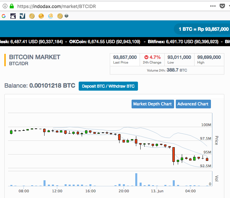Click the tallest volume bar after 20:00
Image resolution: width=230 pixels, height=198 pixels.
click(136, 180)
